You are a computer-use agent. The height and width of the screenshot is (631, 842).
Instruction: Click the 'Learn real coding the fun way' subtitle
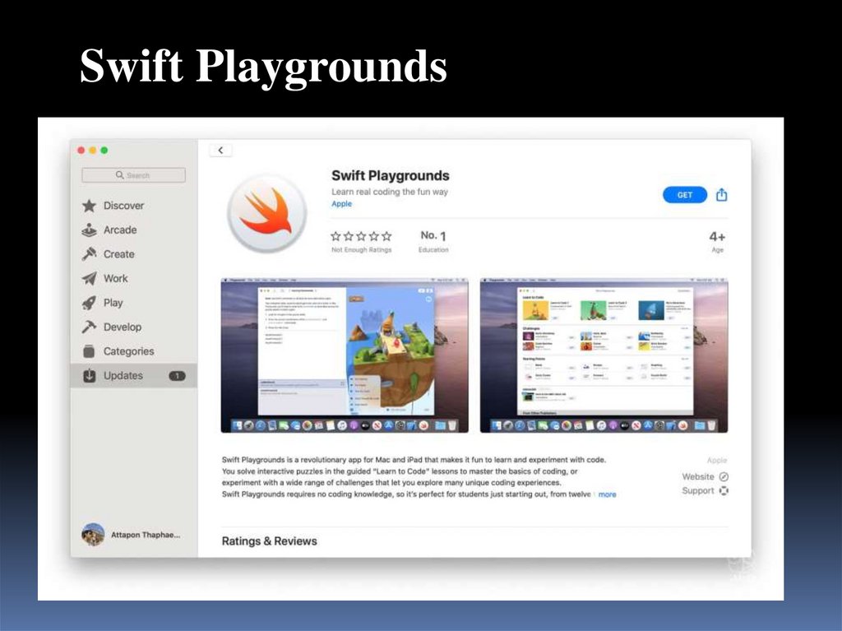pyautogui.click(x=390, y=192)
